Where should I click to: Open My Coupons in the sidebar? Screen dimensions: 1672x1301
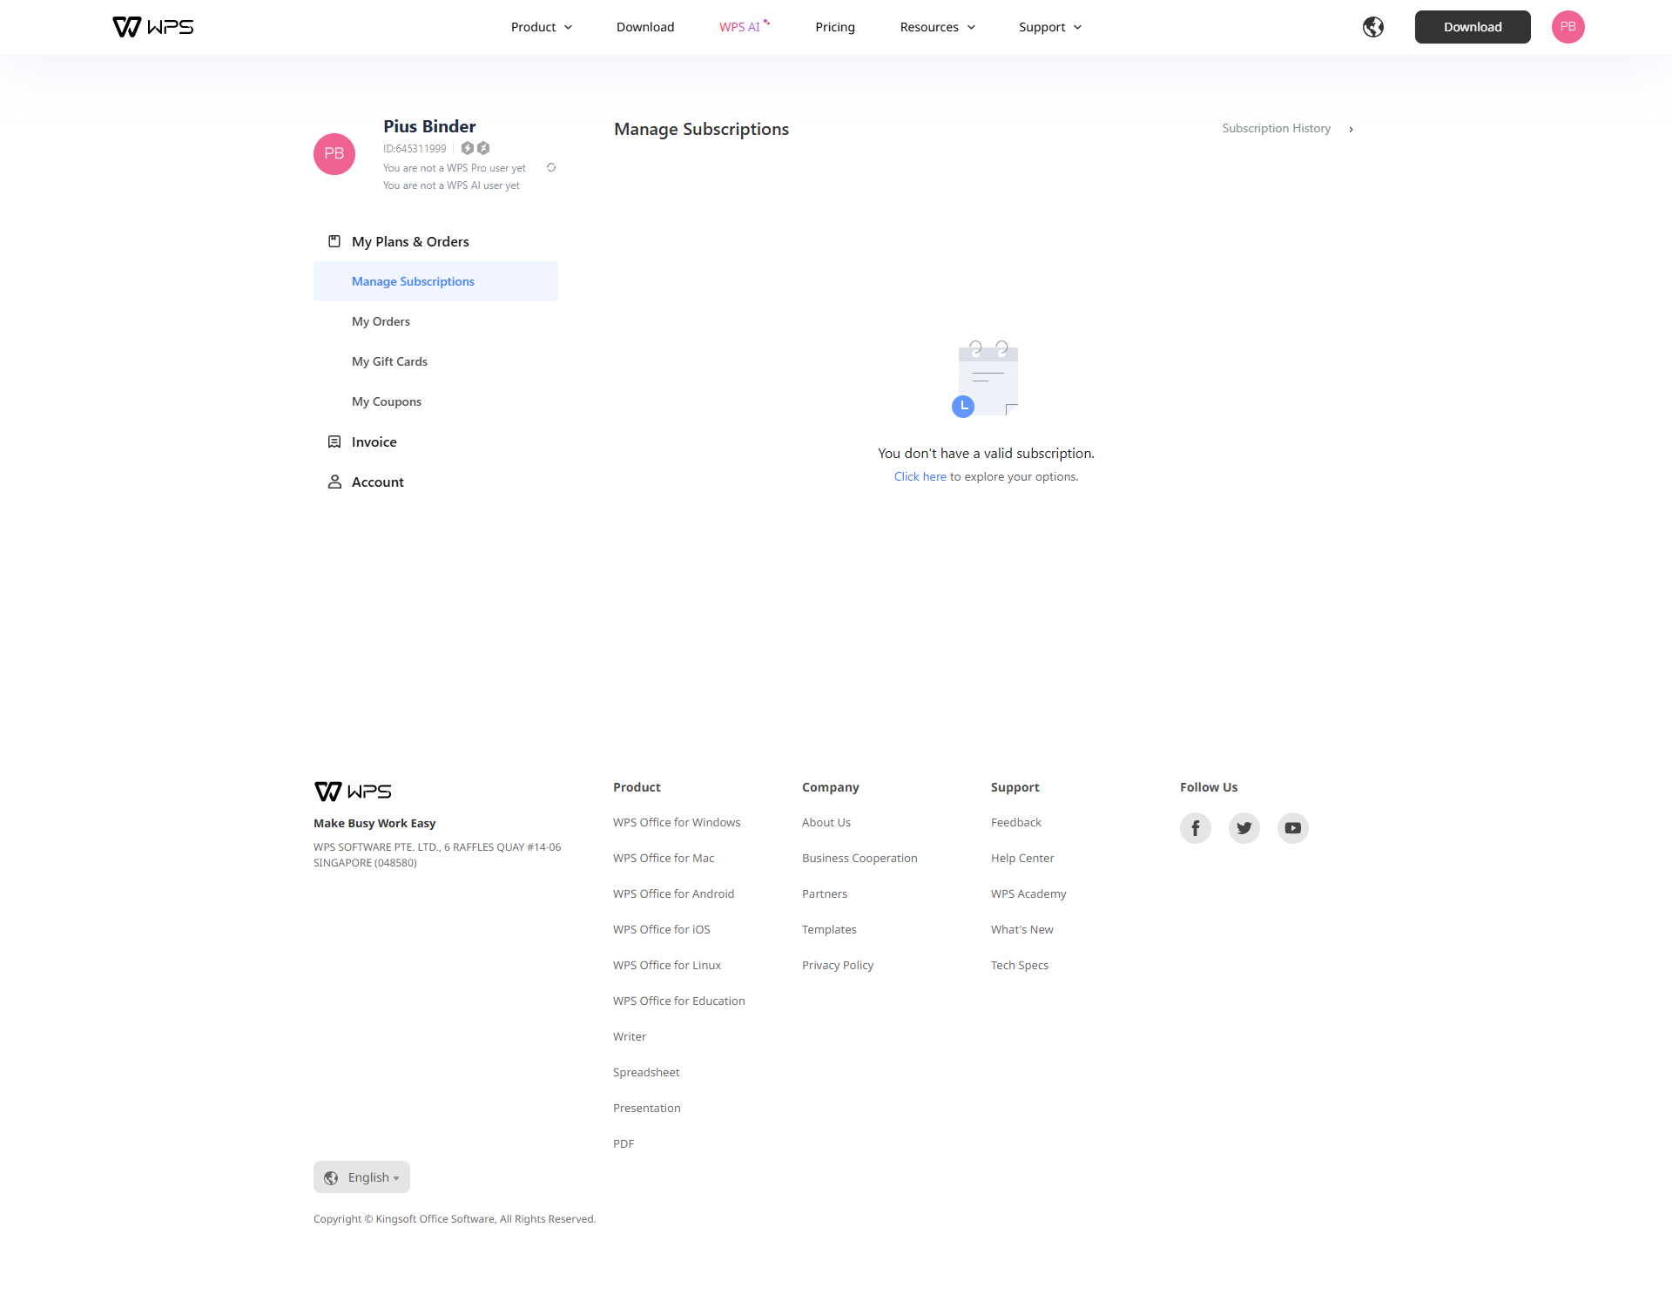[x=387, y=401]
